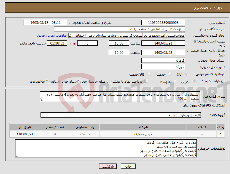230x174 pixels.
Task: Click the گروه کالا field اتومبیل وموتورسیکلت
Action: 121,115
